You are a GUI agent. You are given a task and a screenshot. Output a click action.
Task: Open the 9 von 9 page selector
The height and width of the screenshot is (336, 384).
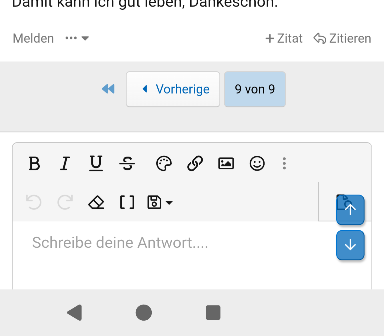(x=255, y=89)
